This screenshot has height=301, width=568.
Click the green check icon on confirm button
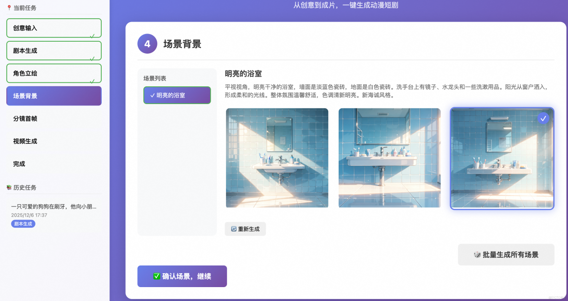(x=157, y=276)
